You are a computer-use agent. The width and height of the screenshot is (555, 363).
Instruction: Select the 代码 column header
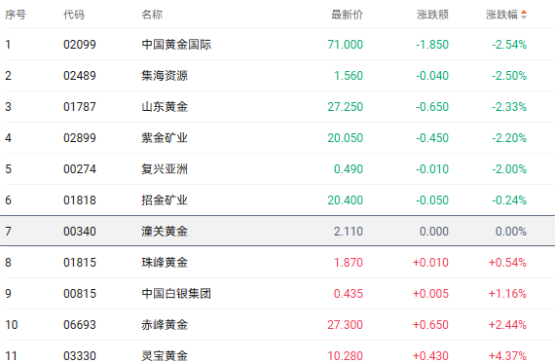pos(74,15)
